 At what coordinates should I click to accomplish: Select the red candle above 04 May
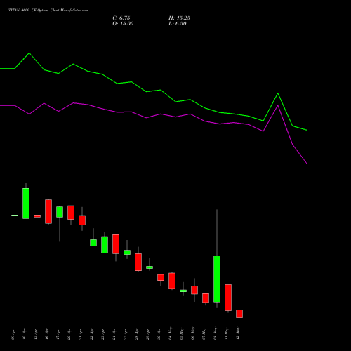tap(172, 281)
